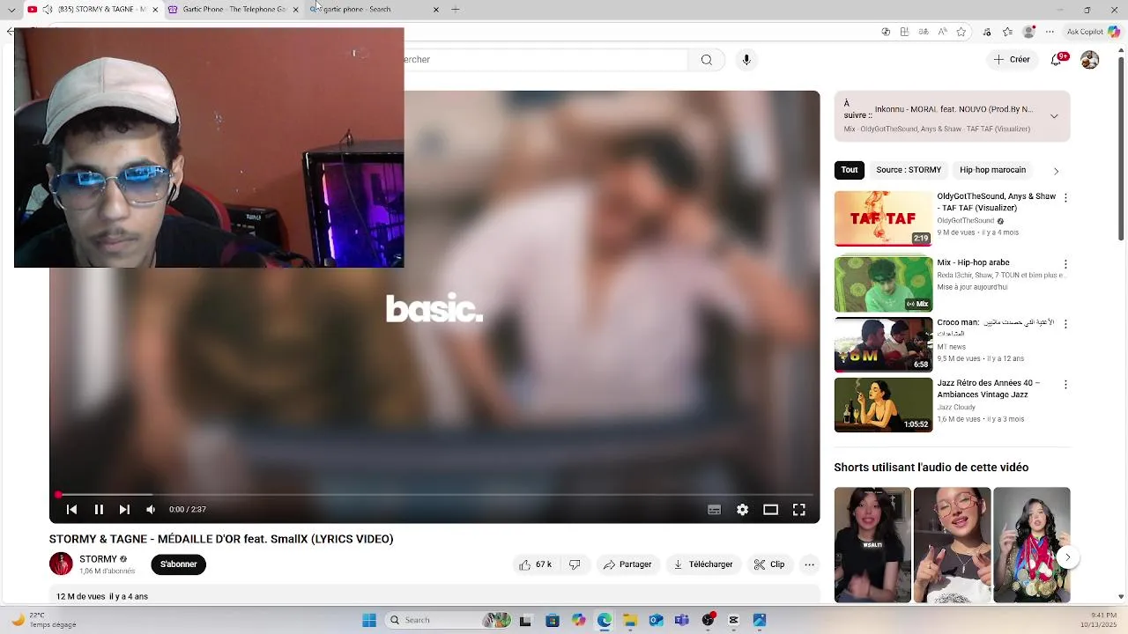Open YouTube notifications bell
Image resolution: width=1128 pixels, height=634 pixels.
point(1057,60)
